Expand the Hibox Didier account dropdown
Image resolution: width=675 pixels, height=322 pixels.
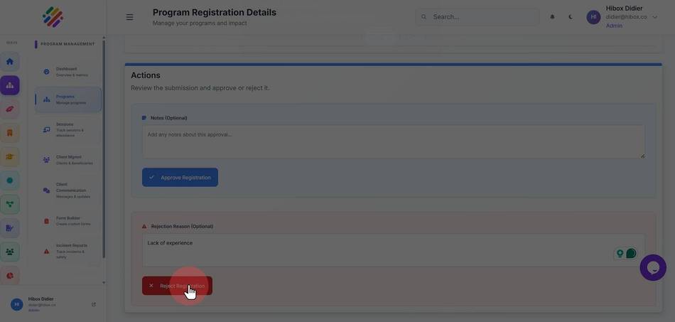[655, 17]
